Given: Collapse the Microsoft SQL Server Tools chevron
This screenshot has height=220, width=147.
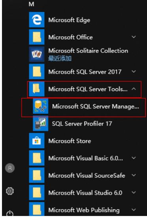Looking at the screenshot, I should click(x=134, y=89).
